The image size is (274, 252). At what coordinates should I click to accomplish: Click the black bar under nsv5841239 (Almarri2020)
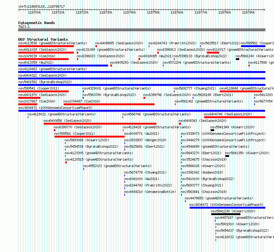click(226, 214)
